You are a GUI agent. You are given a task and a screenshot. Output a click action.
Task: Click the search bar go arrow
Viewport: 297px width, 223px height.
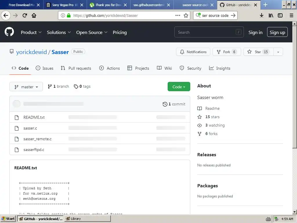click(233, 15)
